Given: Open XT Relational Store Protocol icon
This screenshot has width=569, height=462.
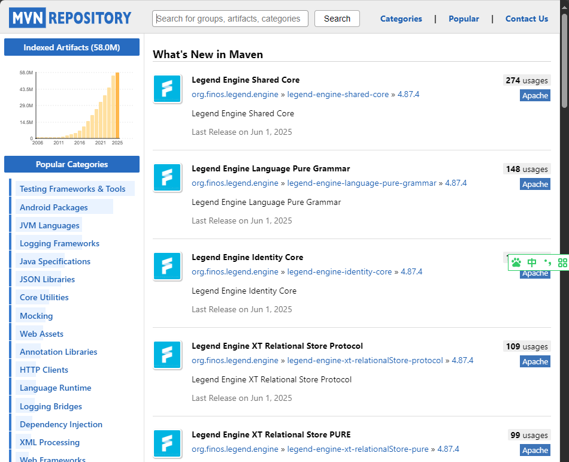Looking at the screenshot, I should point(167,355).
